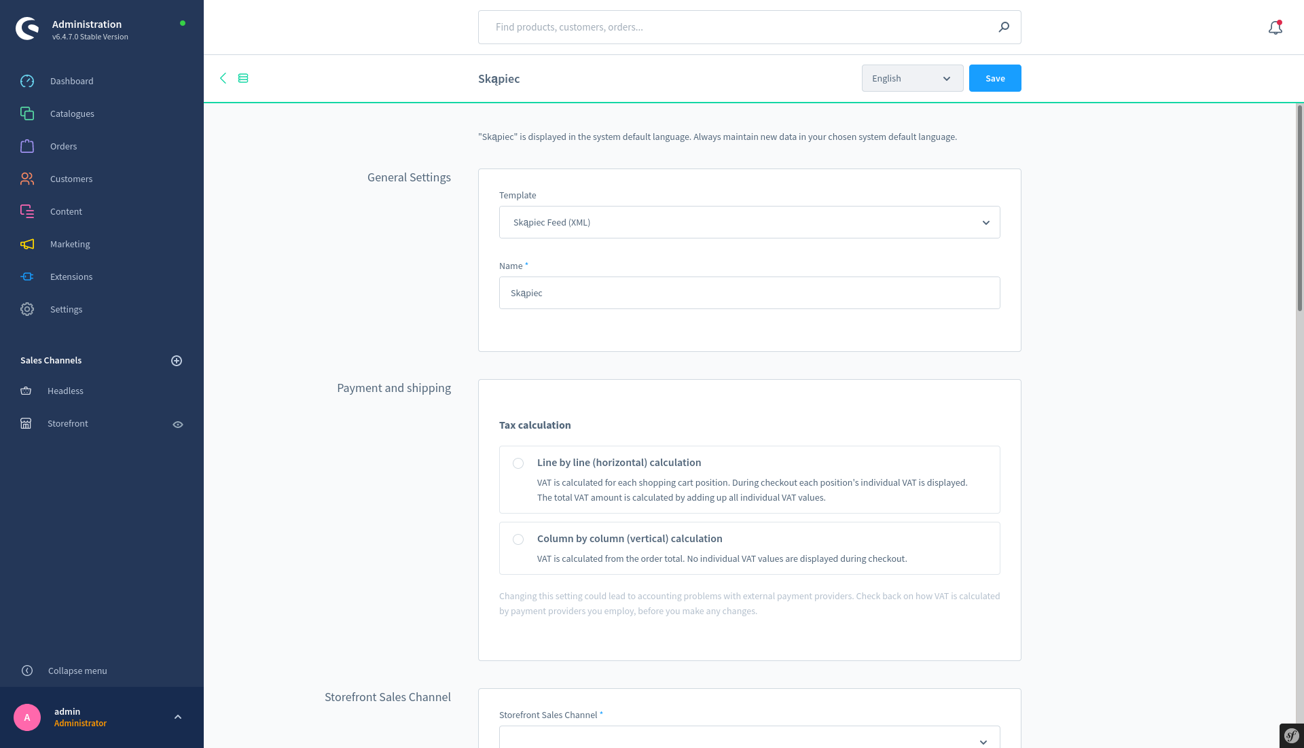Click the Dashboard navigation icon

(27, 81)
